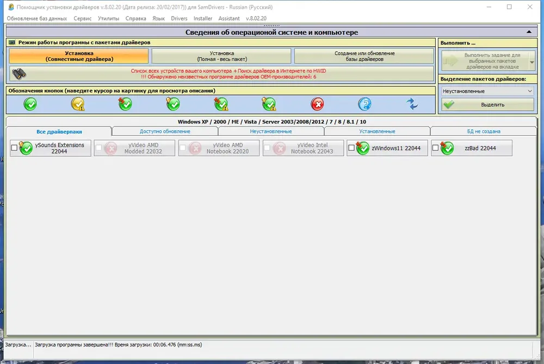Click the Windows XP / 2000 / ME OS list text
This screenshot has width=544, height=364.
click(271, 122)
